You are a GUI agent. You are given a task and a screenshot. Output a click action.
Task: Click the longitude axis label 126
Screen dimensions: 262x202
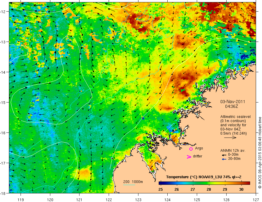pyautogui.click(x=226, y=200)
